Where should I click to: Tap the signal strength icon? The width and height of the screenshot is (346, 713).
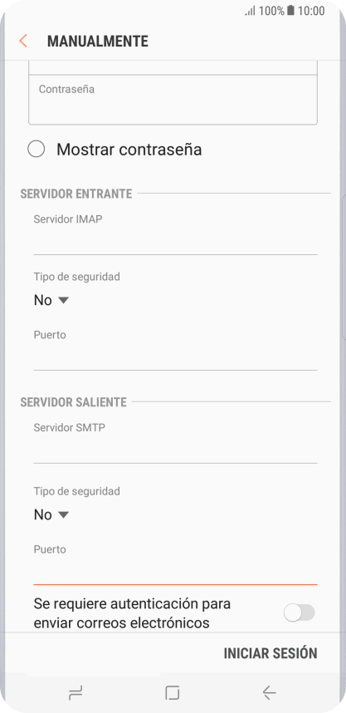(251, 11)
